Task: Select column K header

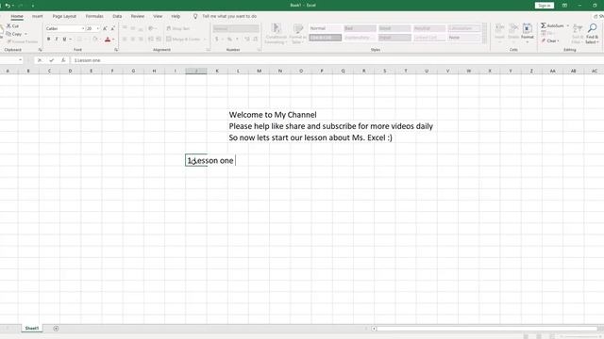Action: pyautogui.click(x=217, y=71)
